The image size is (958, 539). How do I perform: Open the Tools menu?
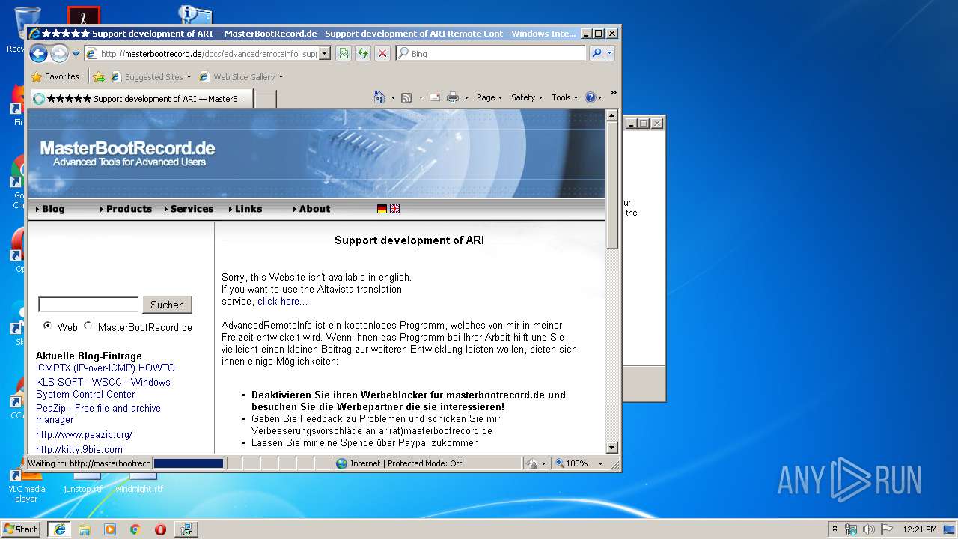click(565, 97)
